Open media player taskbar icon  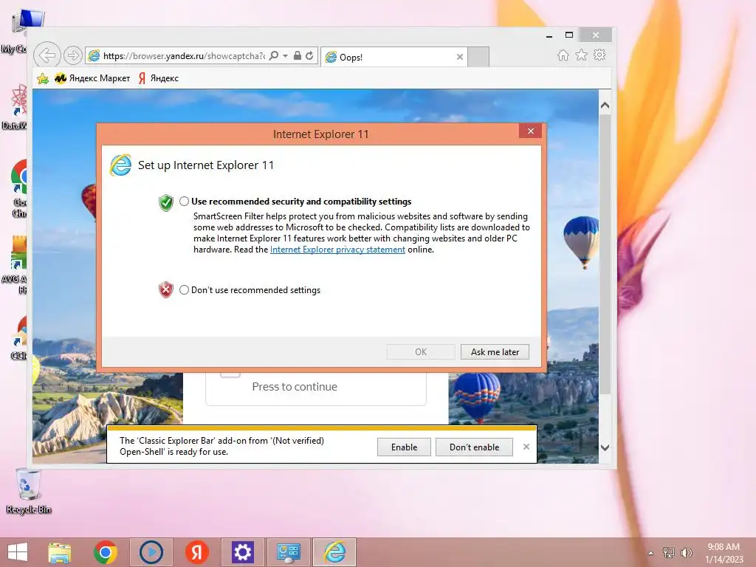click(x=151, y=552)
